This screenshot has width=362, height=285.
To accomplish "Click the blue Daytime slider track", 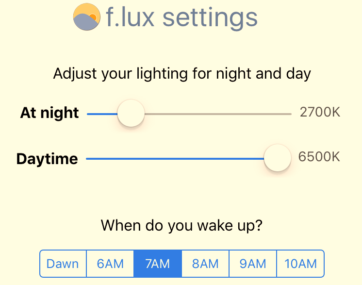I will [175, 158].
